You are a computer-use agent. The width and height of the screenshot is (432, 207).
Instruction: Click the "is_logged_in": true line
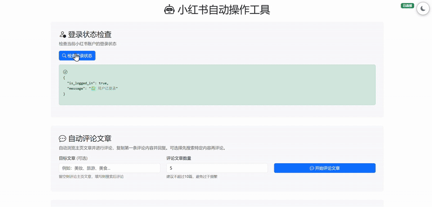tap(88, 83)
